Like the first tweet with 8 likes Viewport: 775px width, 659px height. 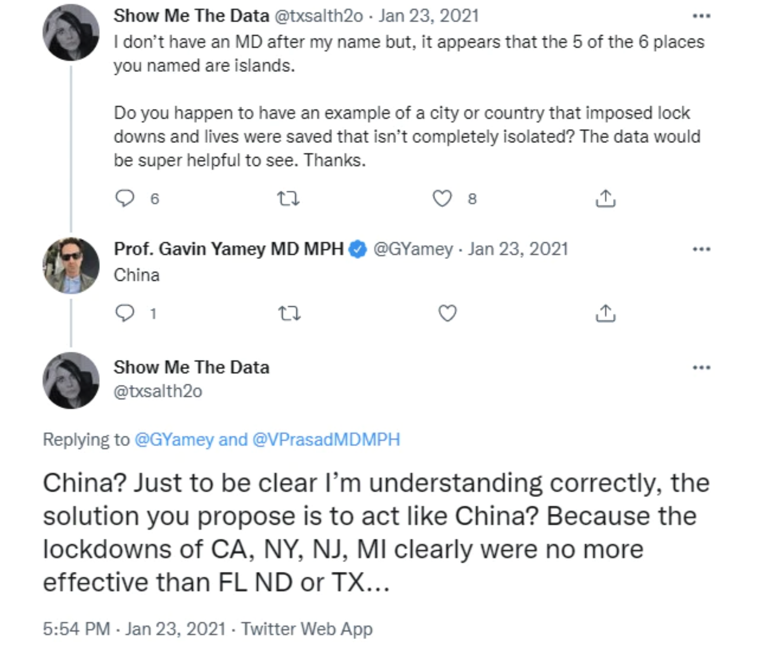click(442, 198)
